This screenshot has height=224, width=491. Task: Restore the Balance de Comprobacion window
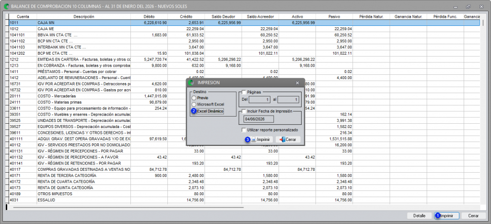pos(468,6)
